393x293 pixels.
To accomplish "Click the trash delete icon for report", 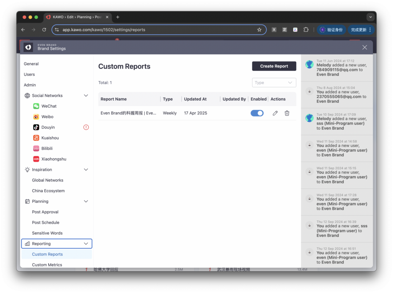I will [287, 113].
